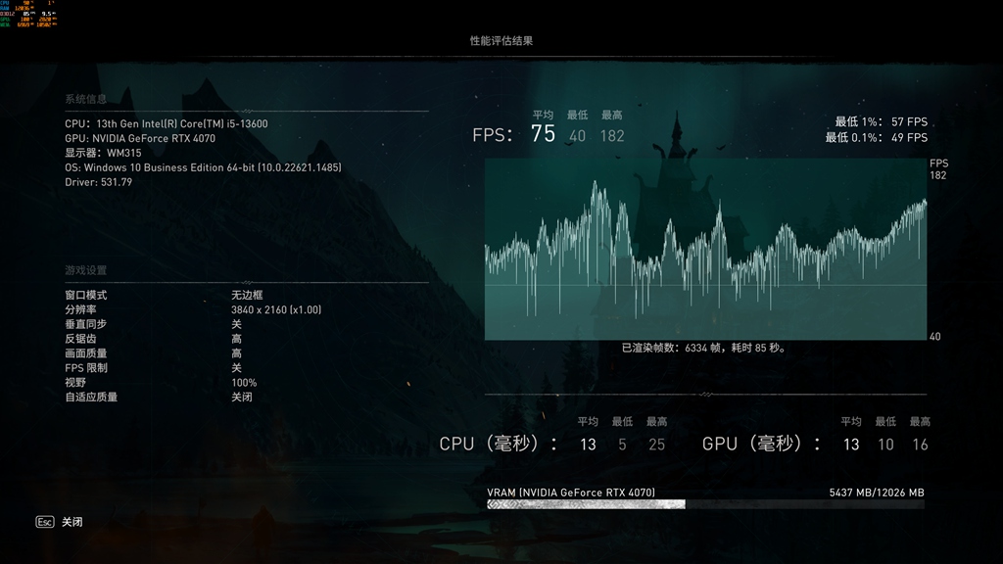Click the VRAM usage bar

point(705,504)
